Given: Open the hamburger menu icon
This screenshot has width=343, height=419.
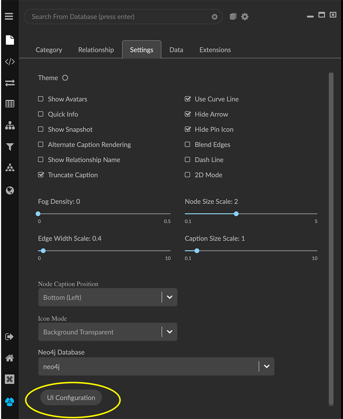Looking at the screenshot, I should click(9, 16).
